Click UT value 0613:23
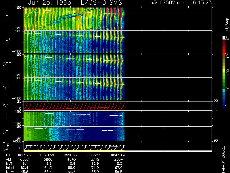The image size is (230, 173). pos(24,155)
